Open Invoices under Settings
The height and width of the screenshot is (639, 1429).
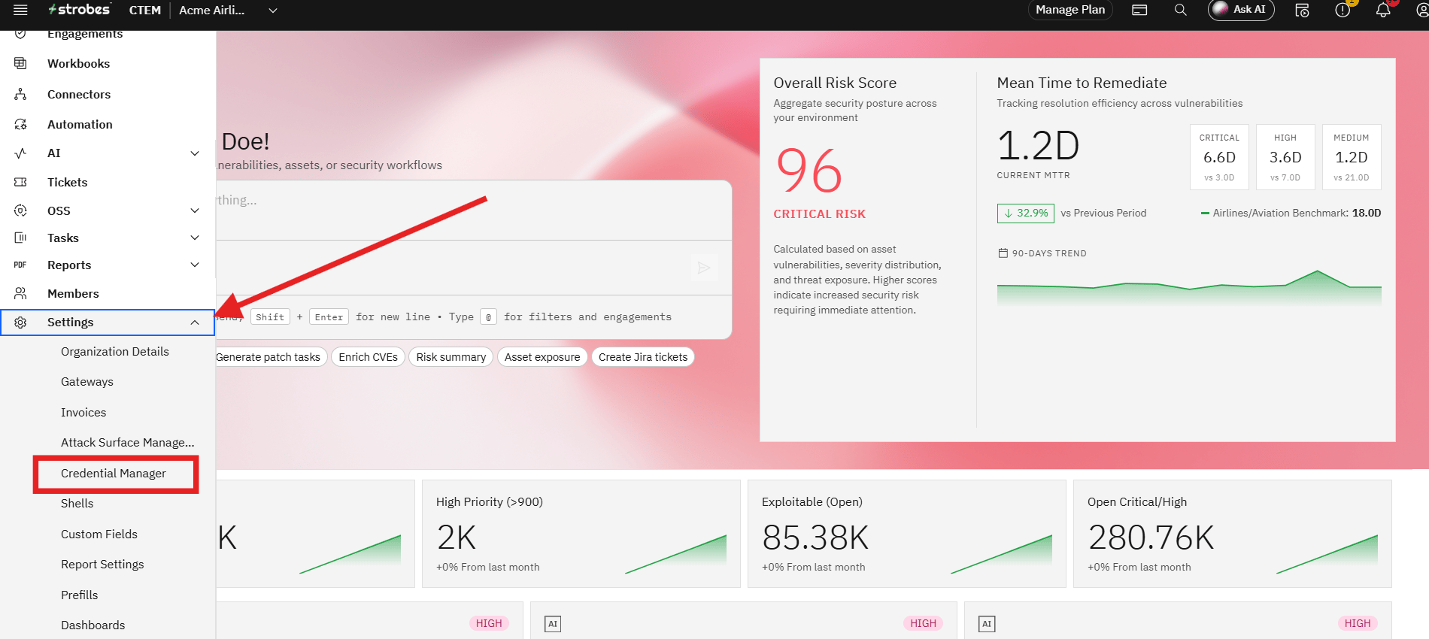(83, 413)
